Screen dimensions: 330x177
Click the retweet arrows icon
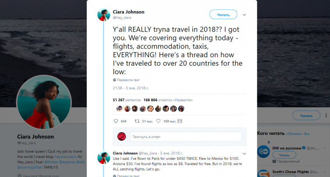click(x=137, y=121)
